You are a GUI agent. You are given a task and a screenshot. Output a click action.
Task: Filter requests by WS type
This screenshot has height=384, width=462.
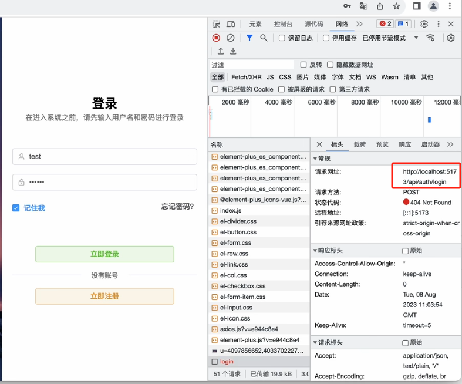tap(371, 77)
